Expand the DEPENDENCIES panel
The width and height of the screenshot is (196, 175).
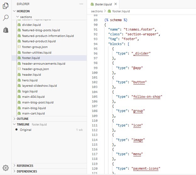(x=49, y=171)
